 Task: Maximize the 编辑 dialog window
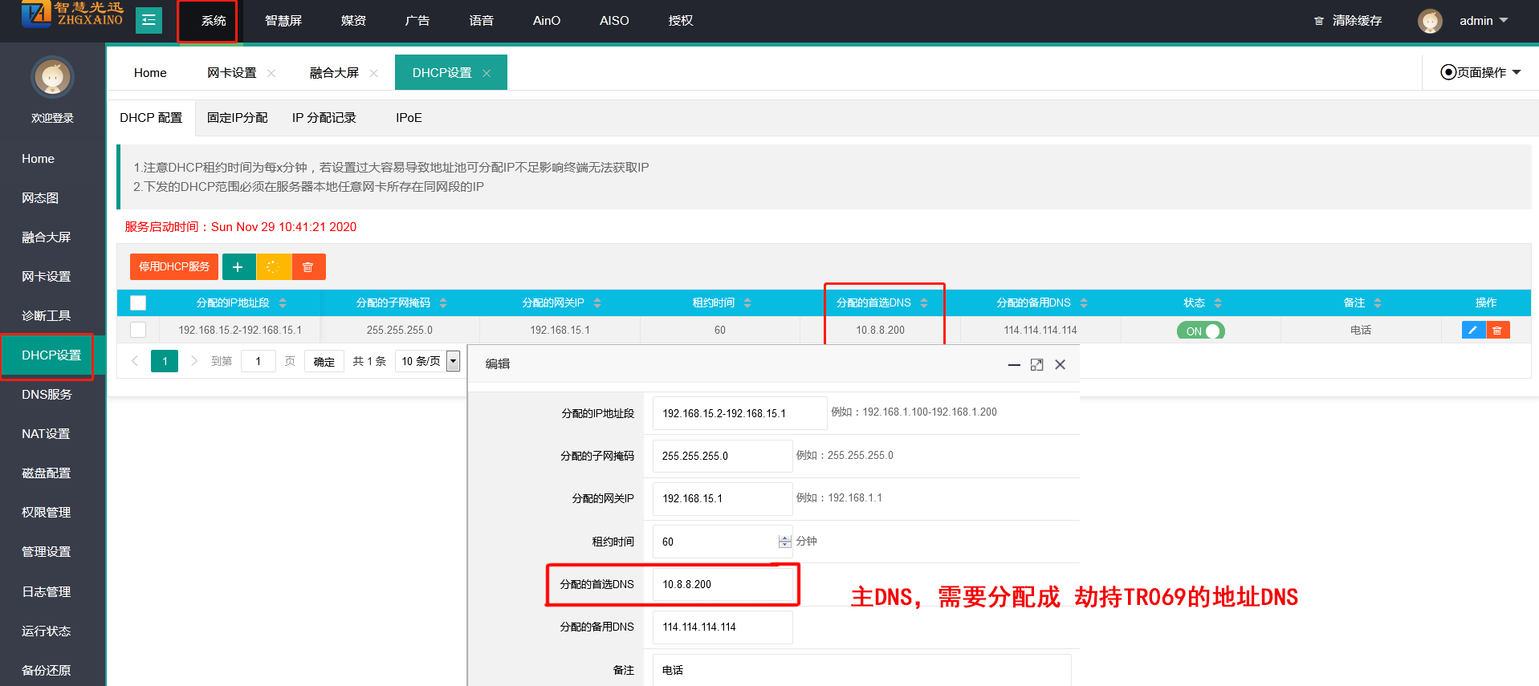pyautogui.click(x=1036, y=365)
